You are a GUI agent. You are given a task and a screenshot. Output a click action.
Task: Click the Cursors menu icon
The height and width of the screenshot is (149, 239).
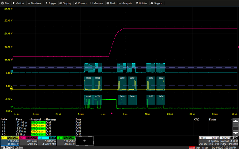click(76, 3)
